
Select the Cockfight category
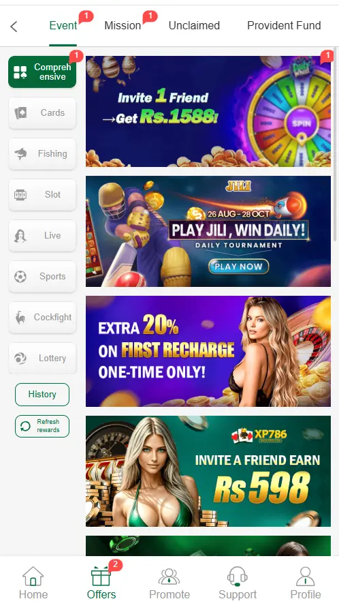pos(42,318)
